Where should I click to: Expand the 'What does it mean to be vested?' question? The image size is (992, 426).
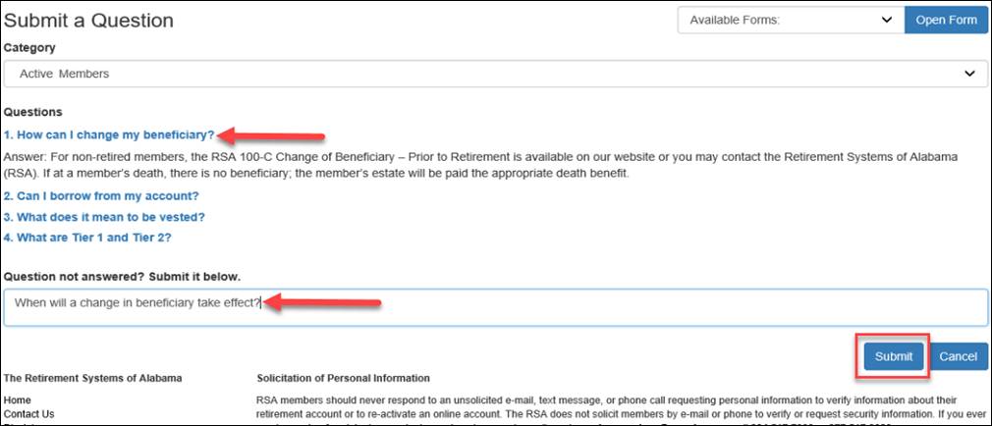pyautogui.click(x=104, y=217)
